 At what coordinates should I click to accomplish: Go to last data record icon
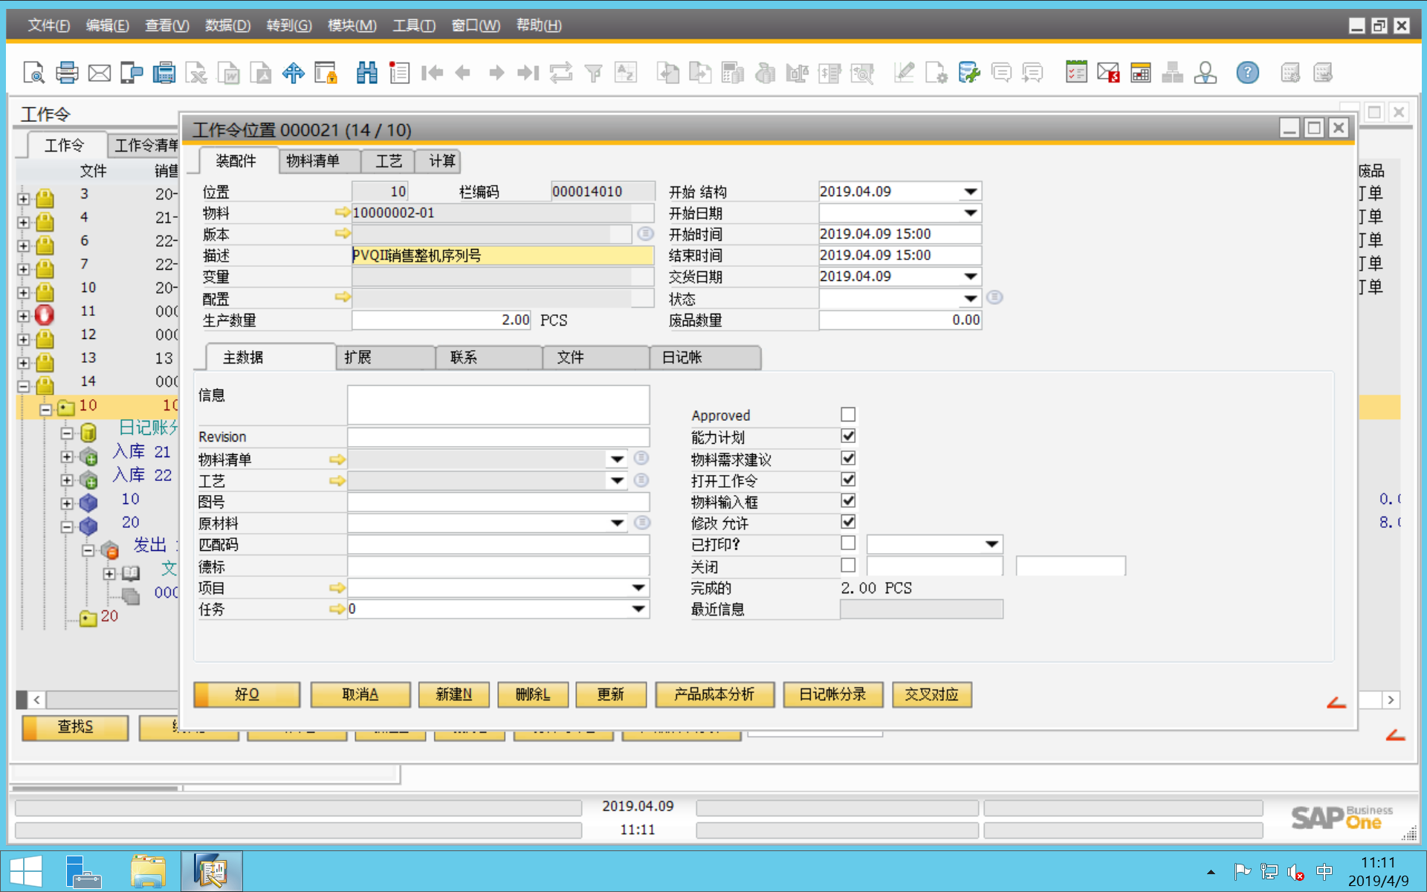tap(528, 73)
